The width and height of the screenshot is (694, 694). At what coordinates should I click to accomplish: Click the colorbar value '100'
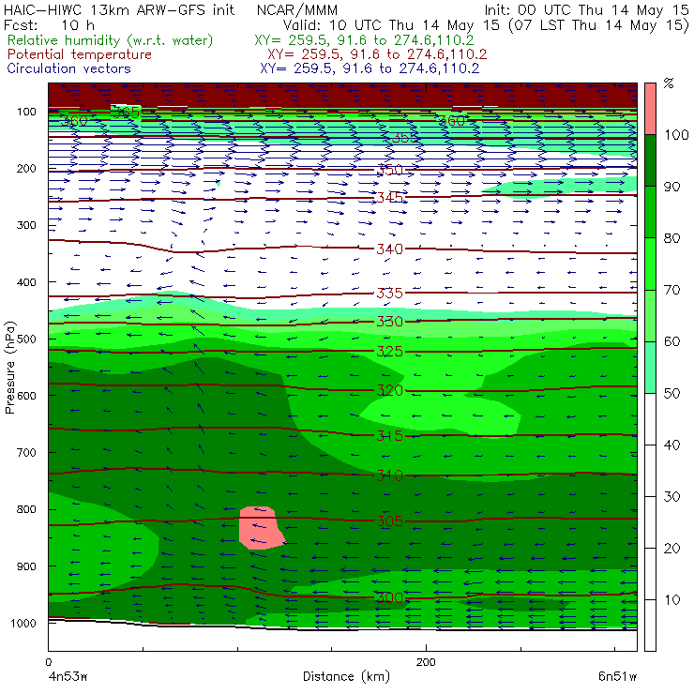[x=676, y=134]
